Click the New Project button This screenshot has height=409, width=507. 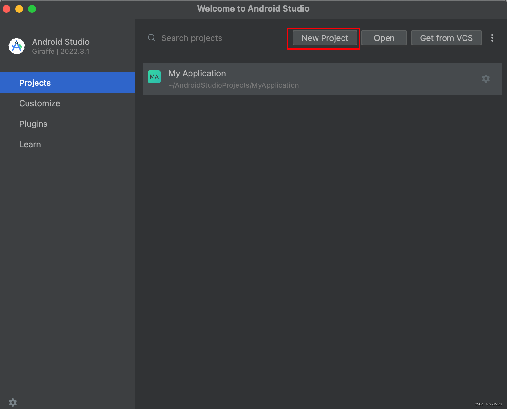[x=325, y=38]
